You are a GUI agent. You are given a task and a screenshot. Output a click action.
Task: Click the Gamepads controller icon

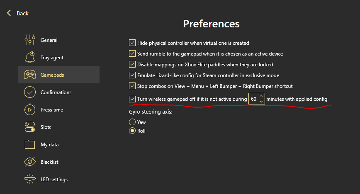30,75
